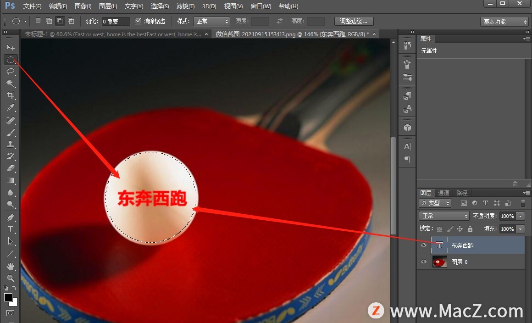Filter layers by adjustment layers
This screenshot has width=532, height=323.
click(475, 203)
